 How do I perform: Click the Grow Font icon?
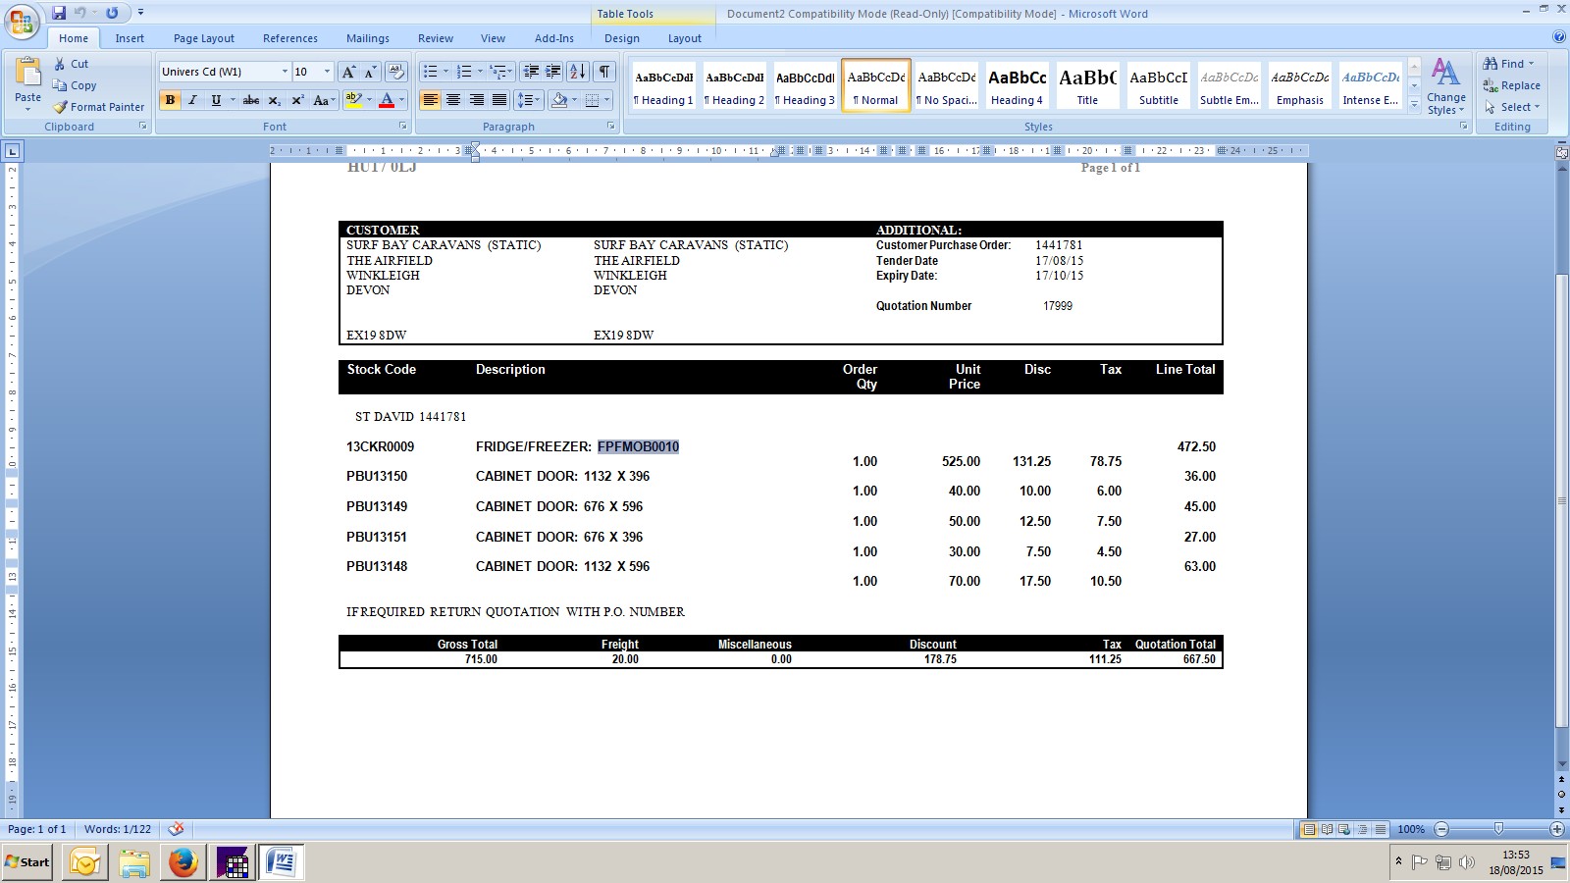(348, 72)
